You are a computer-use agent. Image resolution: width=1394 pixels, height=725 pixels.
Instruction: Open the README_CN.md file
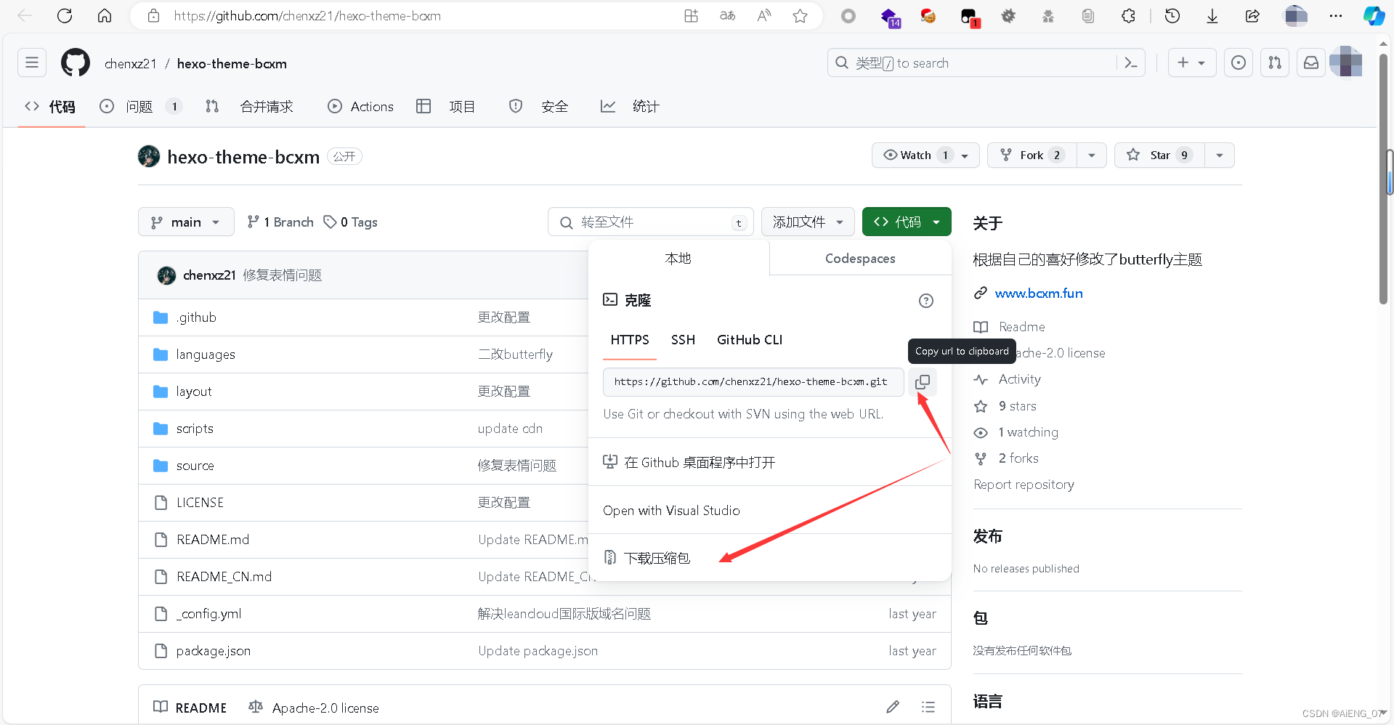point(224,577)
